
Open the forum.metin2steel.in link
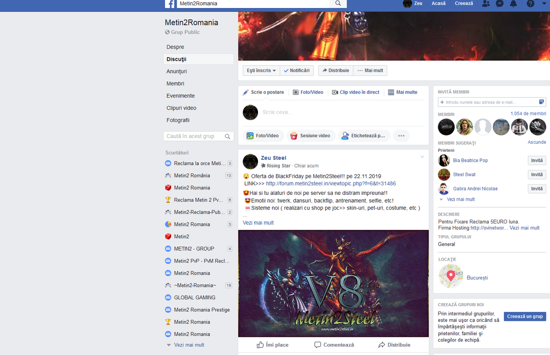pyautogui.click(x=331, y=184)
